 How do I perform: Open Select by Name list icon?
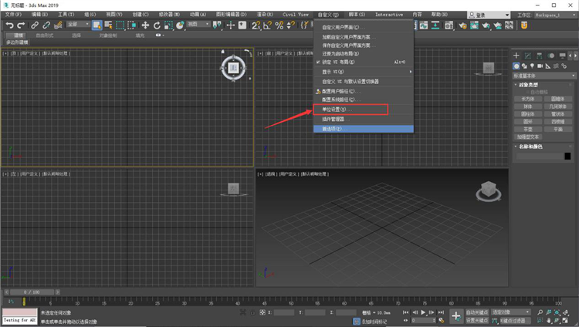coord(108,25)
